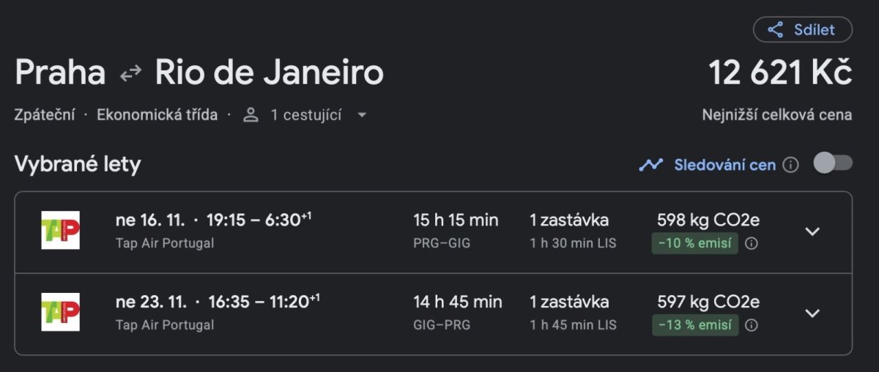The image size is (879, 372).
Task: Click the share icon in the Sdílet button
Action: point(775,30)
